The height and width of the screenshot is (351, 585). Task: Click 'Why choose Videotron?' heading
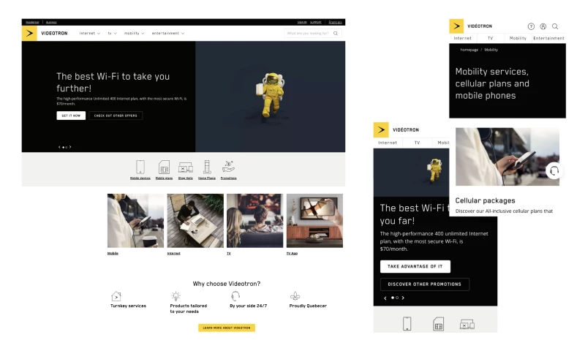tap(227, 284)
